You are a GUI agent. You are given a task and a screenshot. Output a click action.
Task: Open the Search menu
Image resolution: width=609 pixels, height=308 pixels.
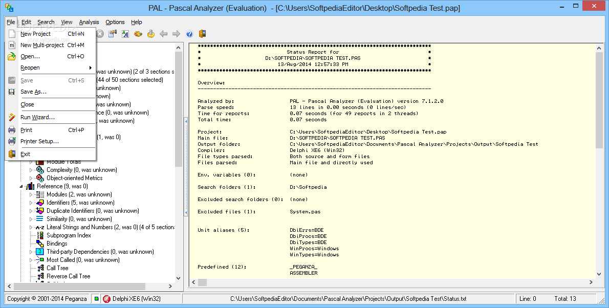click(46, 22)
